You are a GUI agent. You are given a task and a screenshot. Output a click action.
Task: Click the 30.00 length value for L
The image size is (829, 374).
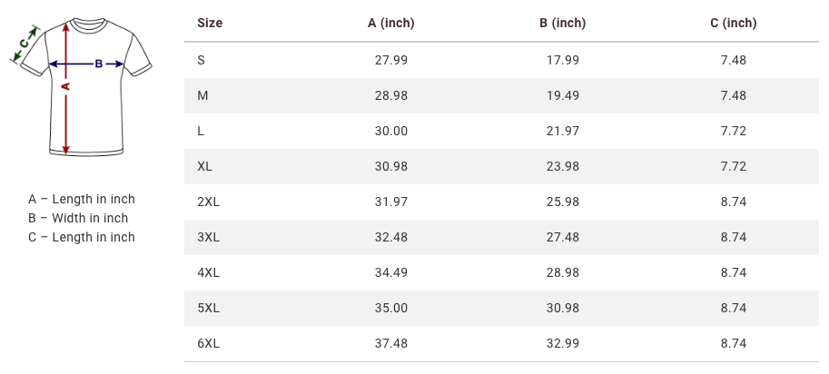(391, 131)
